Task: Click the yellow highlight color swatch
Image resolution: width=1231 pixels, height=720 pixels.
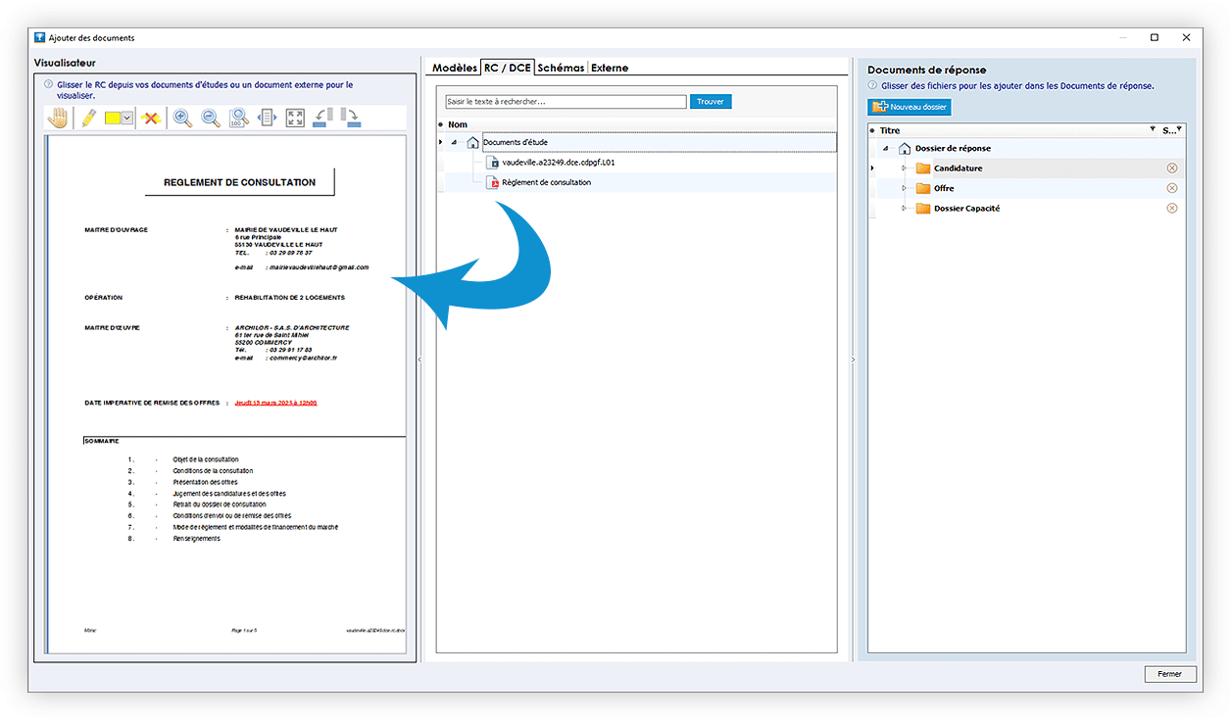Action: (113, 119)
